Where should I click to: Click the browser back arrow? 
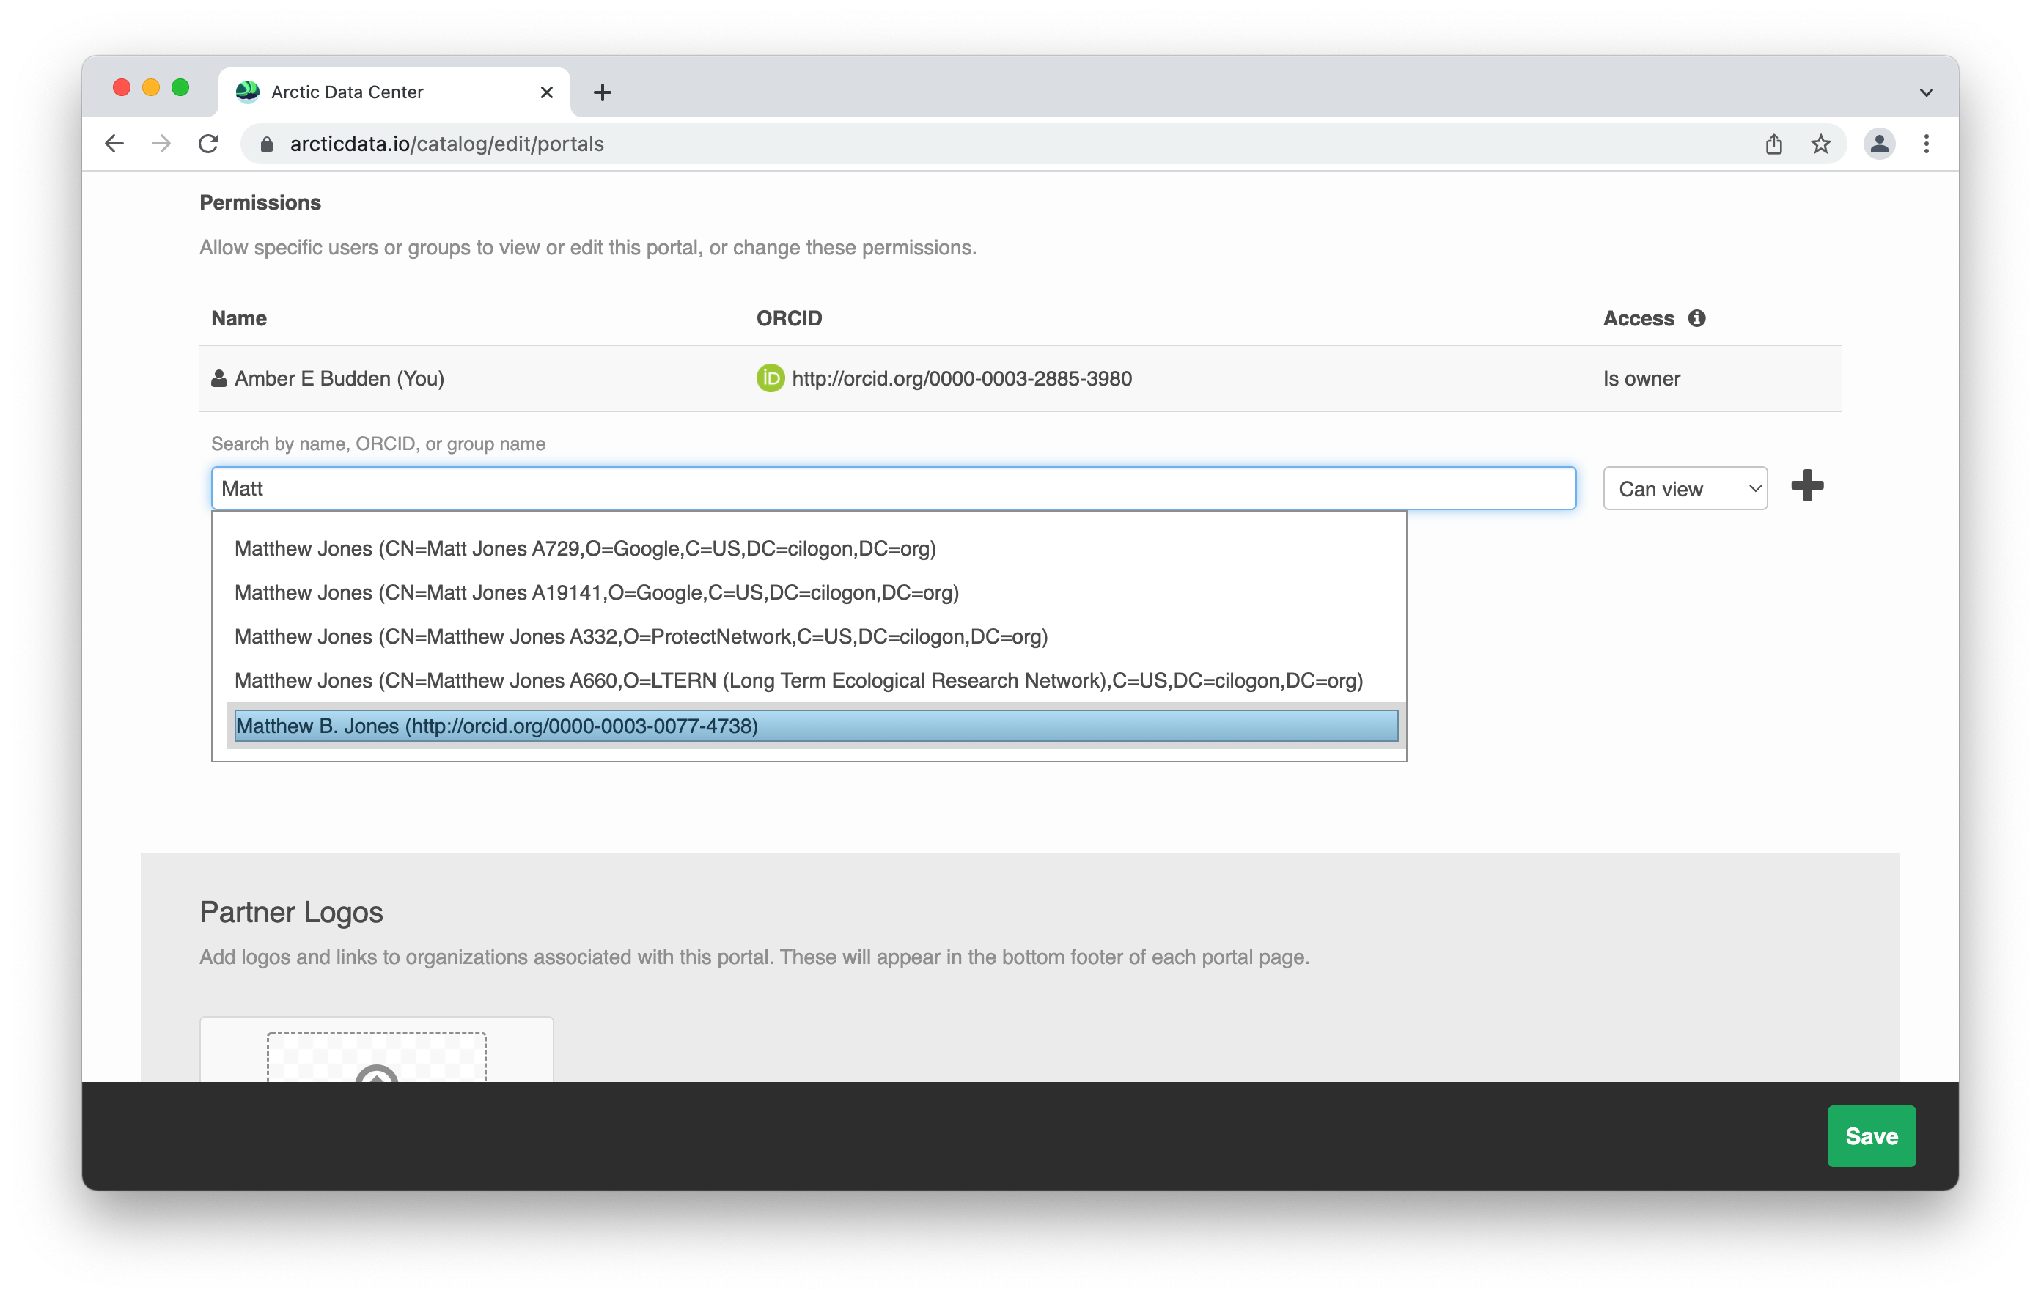click(x=114, y=144)
